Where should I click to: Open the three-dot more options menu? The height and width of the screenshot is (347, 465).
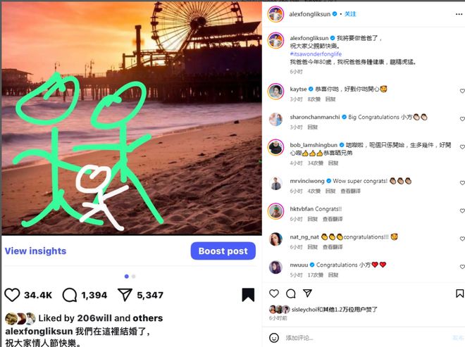pos(459,14)
